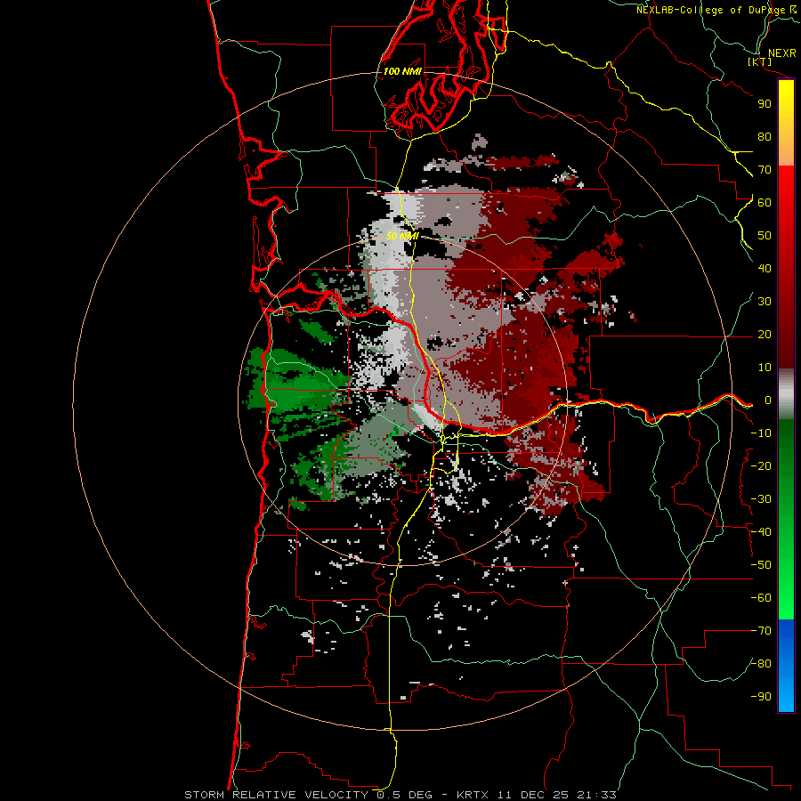Select the 30 value on the velocity scale

tap(765, 302)
